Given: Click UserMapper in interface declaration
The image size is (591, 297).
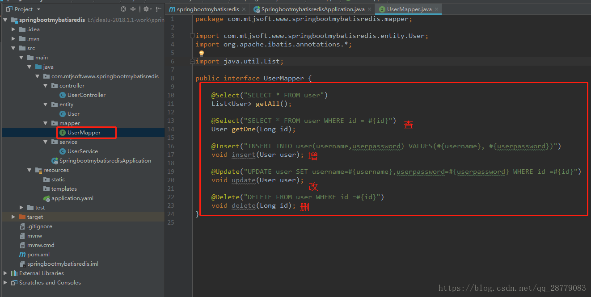Looking at the screenshot, I should (x=284, y=78).
